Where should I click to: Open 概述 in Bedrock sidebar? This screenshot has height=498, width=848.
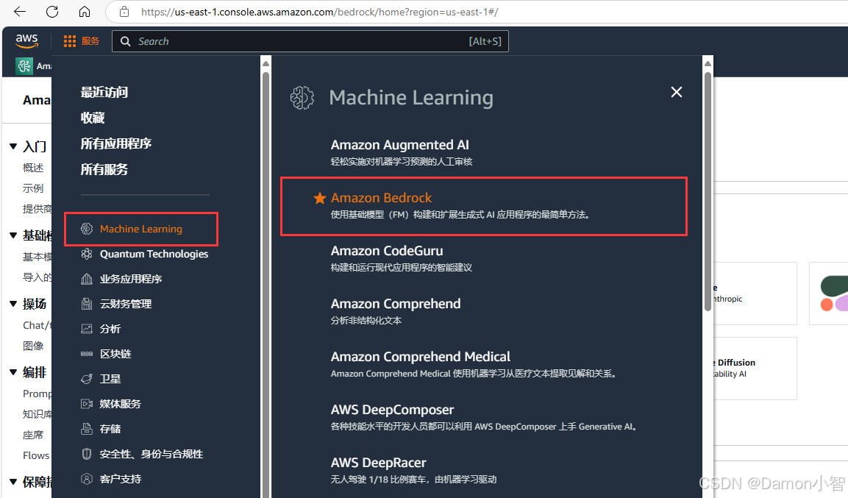point(33,168)
